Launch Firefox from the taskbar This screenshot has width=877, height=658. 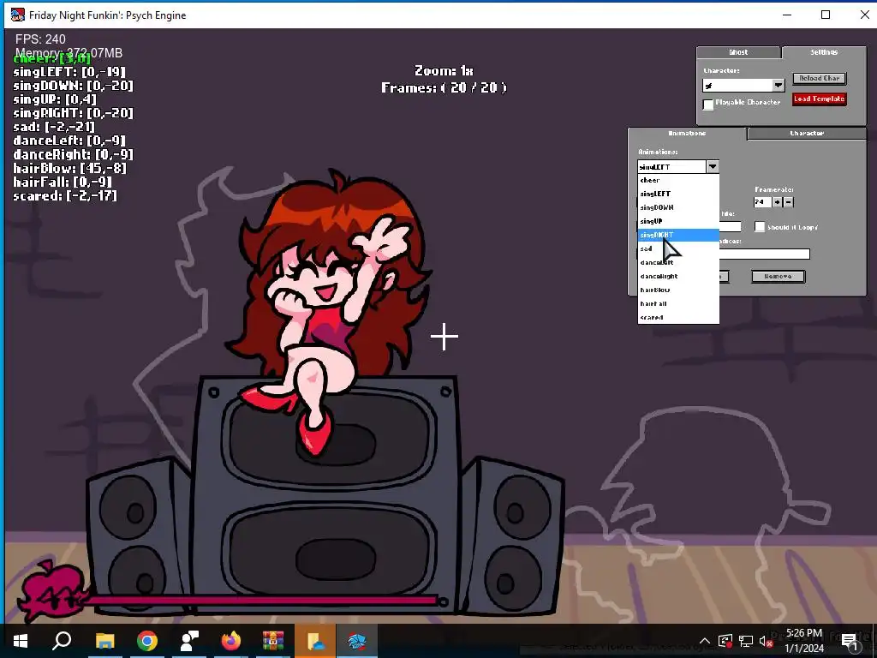point(231,641)
